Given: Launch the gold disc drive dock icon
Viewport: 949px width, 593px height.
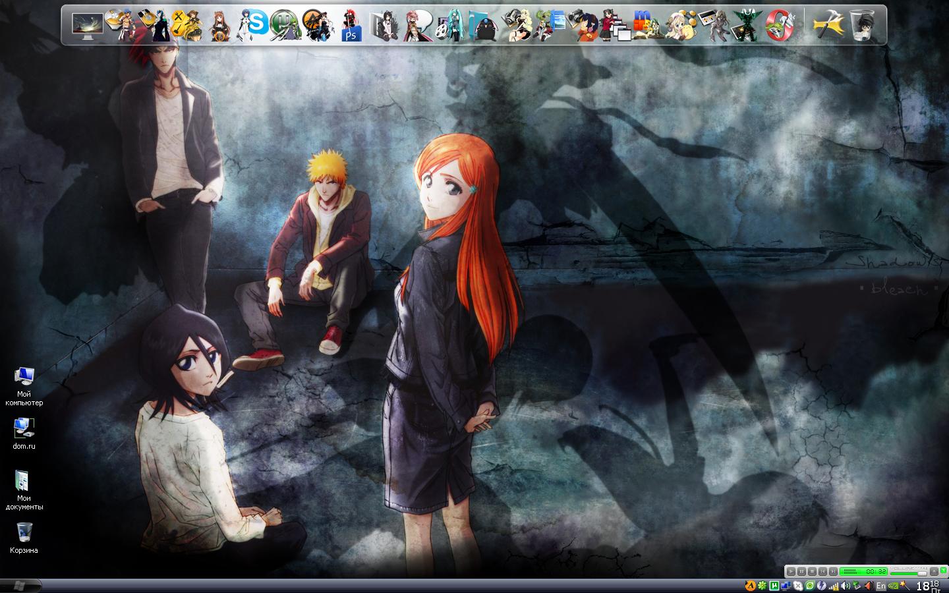Looking at the screenshot, I should tap(119, 26).
